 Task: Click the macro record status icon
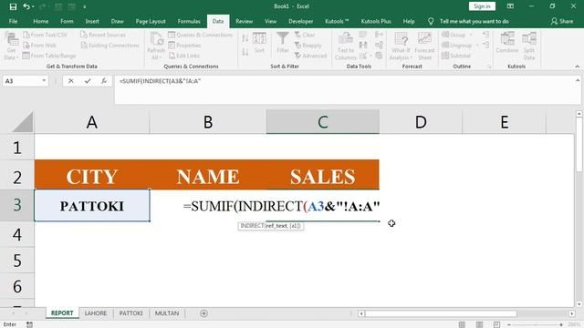click(29, 324)
